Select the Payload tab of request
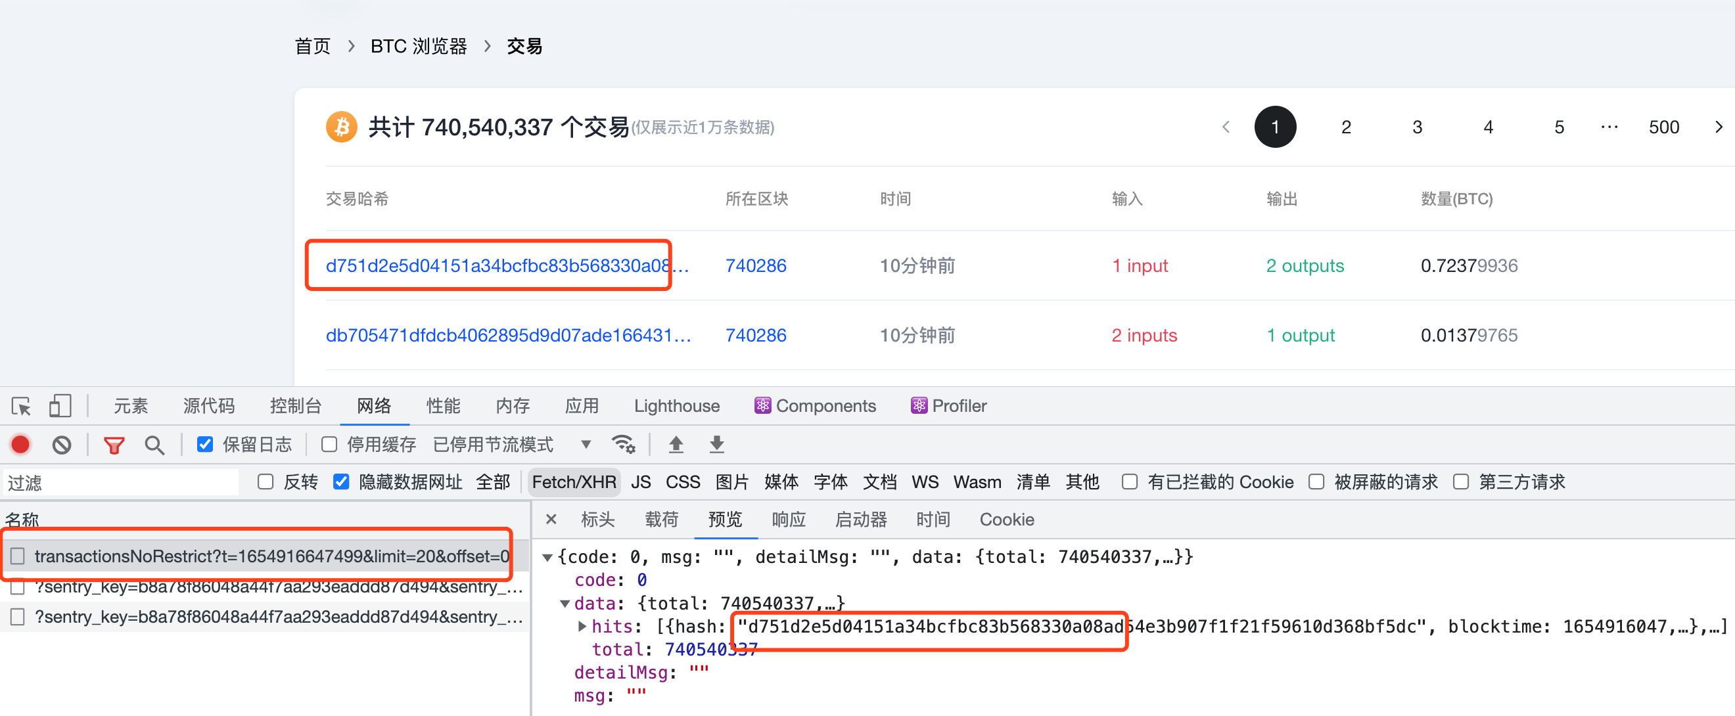This screenshot has width=1735, height=716. pos(661,519)
